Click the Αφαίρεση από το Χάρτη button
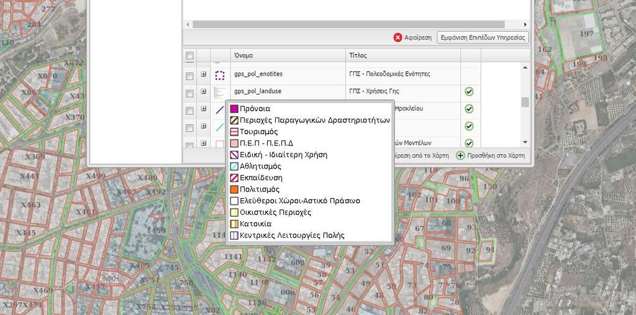This screenshot has height=315, width=636. [x=422, y=155]
